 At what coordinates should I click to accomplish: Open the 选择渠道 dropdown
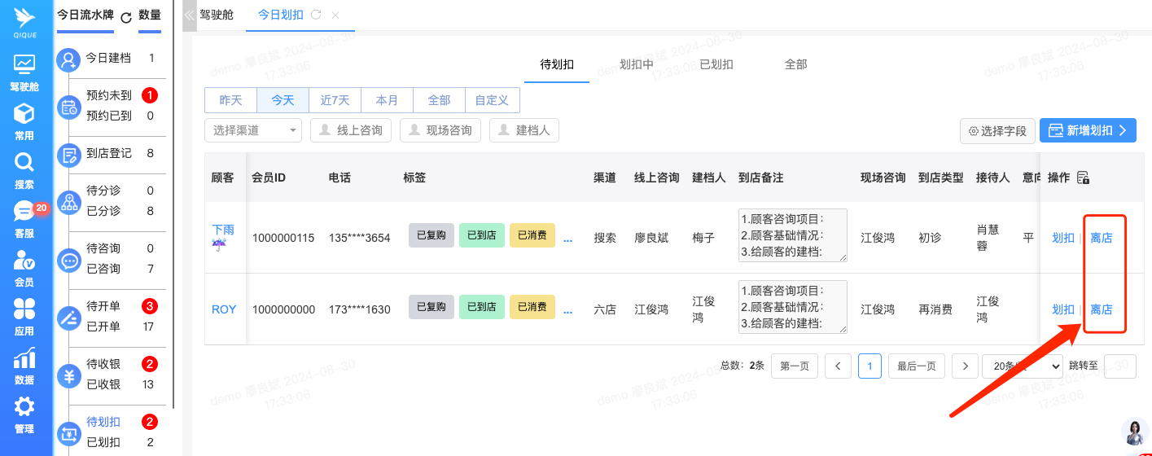click(x=253, y=130)
